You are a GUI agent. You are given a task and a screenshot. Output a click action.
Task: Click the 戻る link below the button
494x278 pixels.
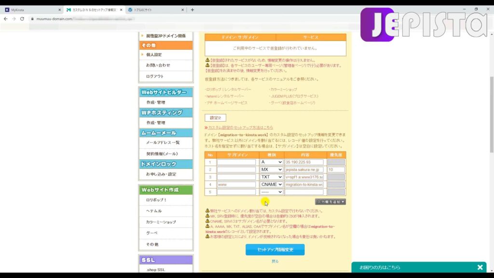coord(275,261)
